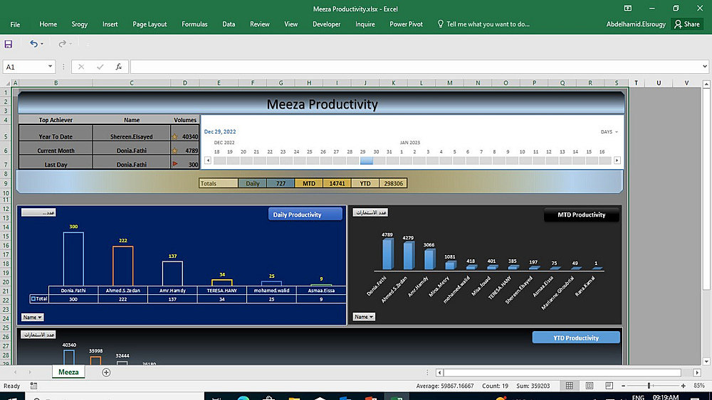This screenshot has height=400, width=712.
Task: Open the Undo history dropdown arrow
Action: 42,44
